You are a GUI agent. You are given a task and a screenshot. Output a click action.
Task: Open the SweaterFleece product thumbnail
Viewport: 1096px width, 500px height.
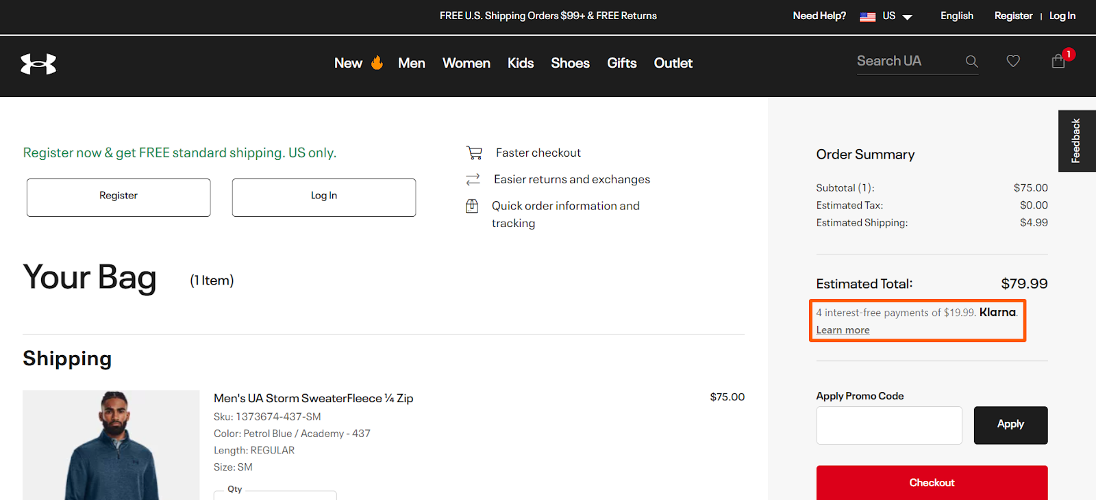click(x=111, y=445)
